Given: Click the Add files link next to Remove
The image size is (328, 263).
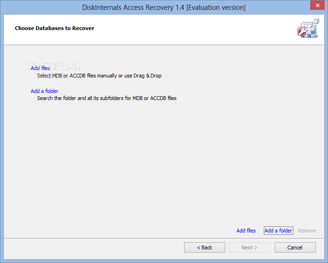Looking at the screenshot, I should (x=246, y=231).
